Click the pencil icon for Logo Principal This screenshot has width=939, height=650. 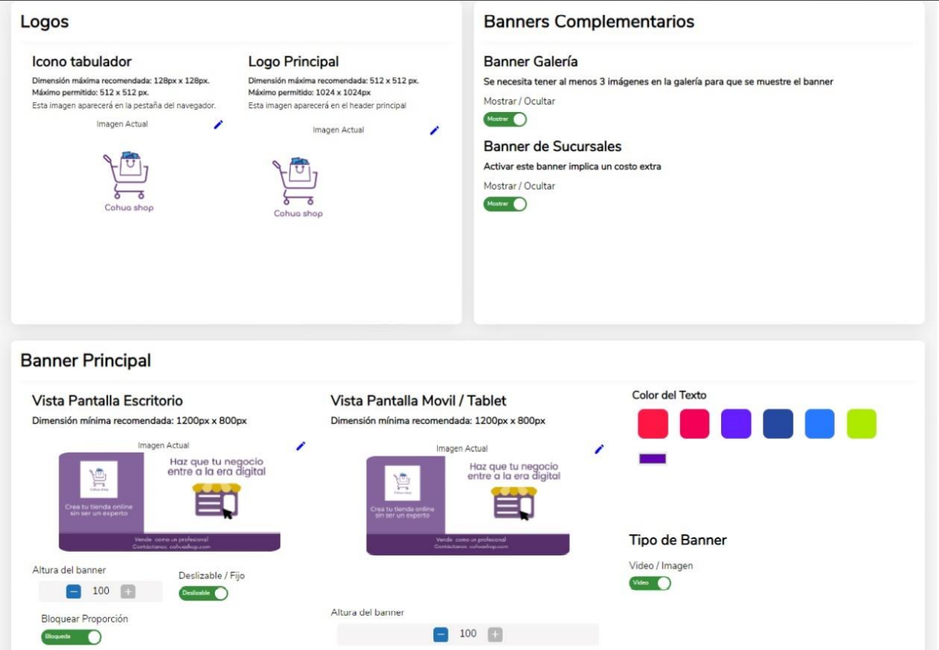(x=435, y=130)
